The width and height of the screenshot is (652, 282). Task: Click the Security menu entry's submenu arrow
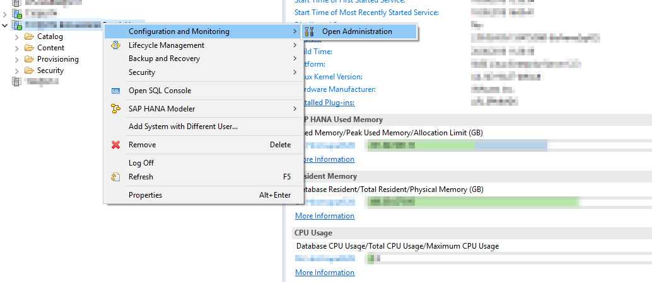point(295,72)
